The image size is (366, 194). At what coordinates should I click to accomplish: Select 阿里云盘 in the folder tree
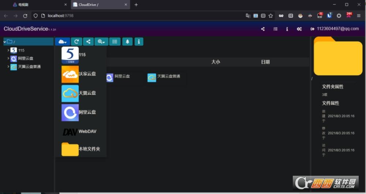[x=22, y=58]
